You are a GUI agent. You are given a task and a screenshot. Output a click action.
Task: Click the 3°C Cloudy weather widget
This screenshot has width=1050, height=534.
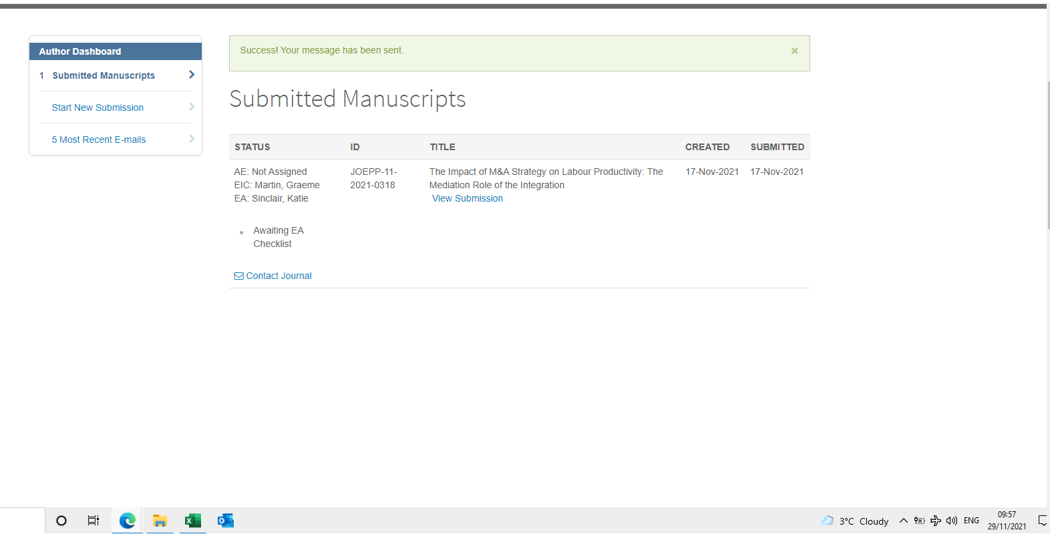pyautogui.click(x=855, y=521)
